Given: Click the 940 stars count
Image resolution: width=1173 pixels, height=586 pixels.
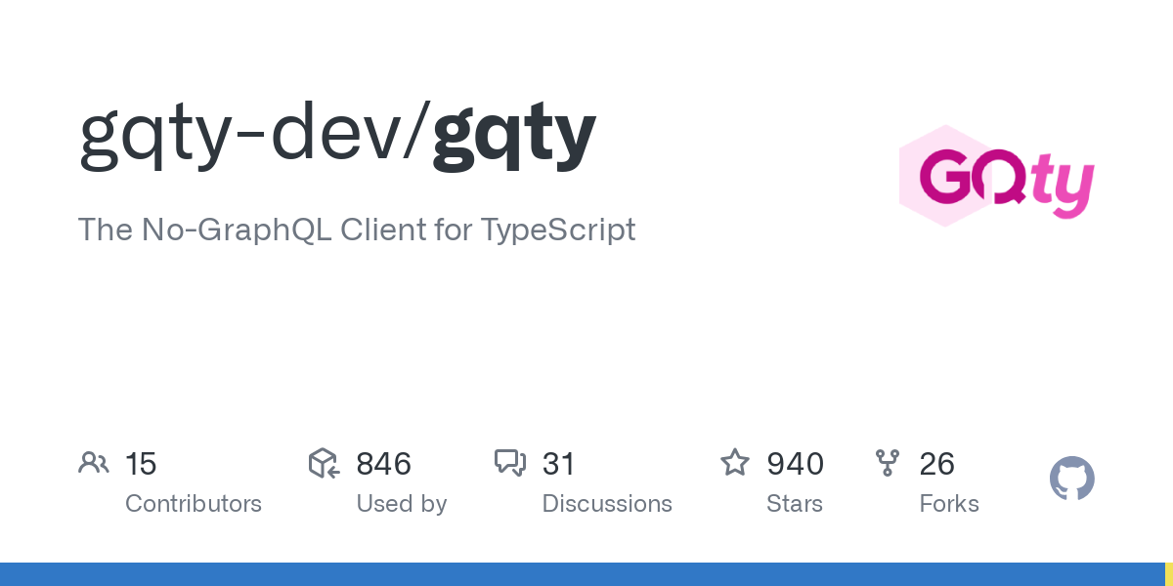Looking at the screenshot, I should [795, 464].
